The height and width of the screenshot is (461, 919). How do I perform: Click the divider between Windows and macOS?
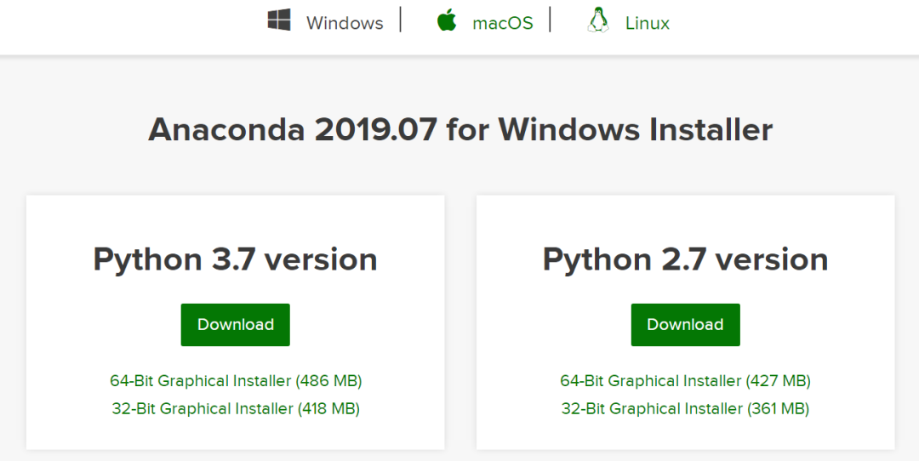tap(401, 20)
